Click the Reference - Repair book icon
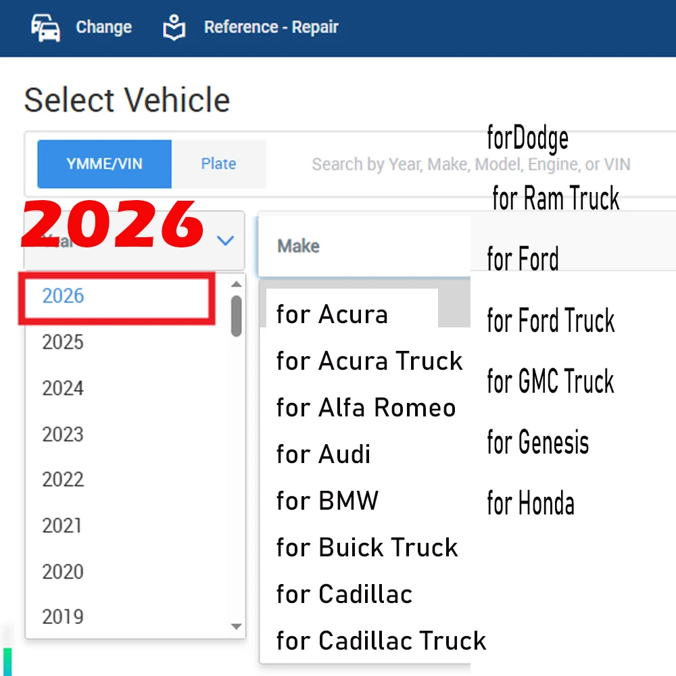This screenshot has width=676, height=676. (174, 28)
